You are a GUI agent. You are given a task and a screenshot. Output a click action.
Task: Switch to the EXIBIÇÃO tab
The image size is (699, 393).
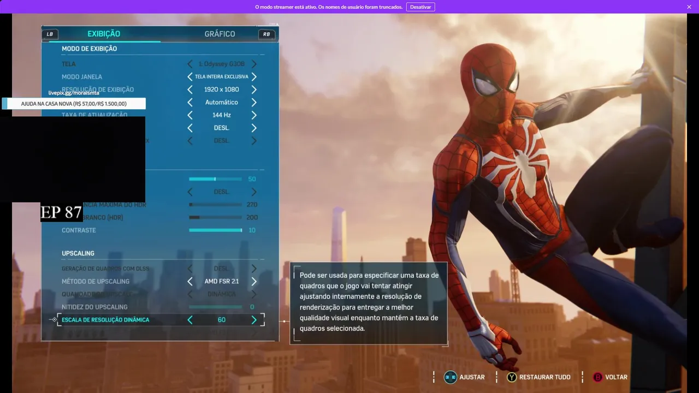tap(104, 34)
